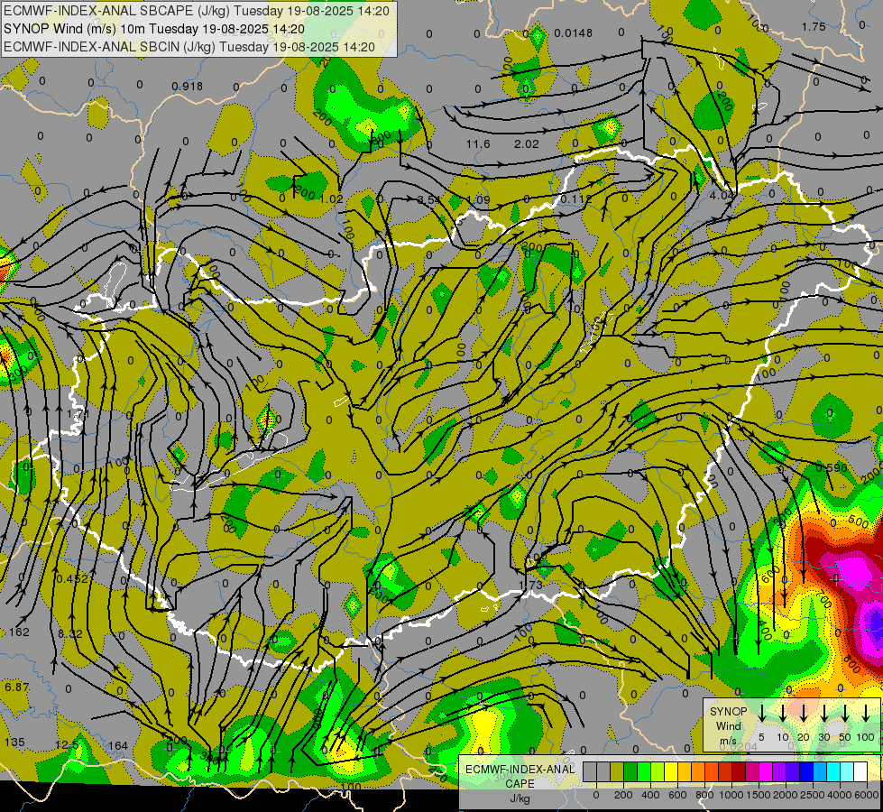The image size is (883, 812).
Task: Pick the olive CAPE legend swatch
Action: pos(617,772)
